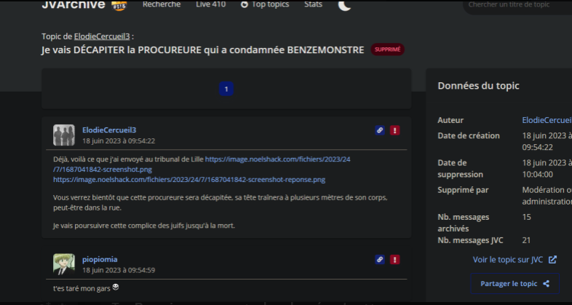The image size is (572, 305).
Task: Open Top topics in navigation
Action: click(x=270, y=4)
